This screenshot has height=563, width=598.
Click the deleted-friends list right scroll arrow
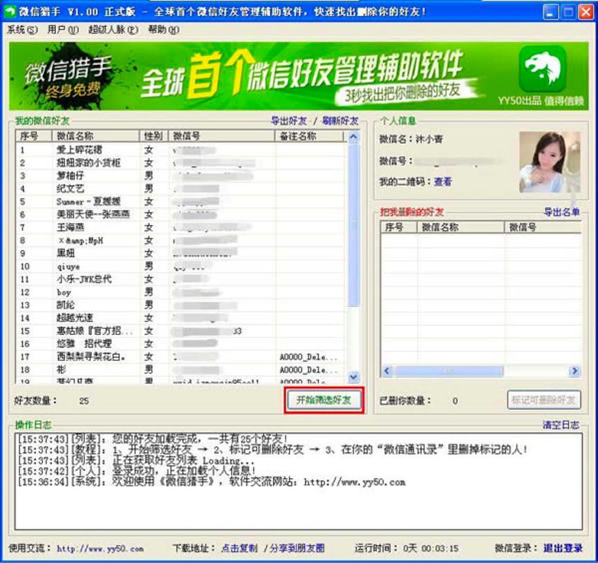(574, 372)
